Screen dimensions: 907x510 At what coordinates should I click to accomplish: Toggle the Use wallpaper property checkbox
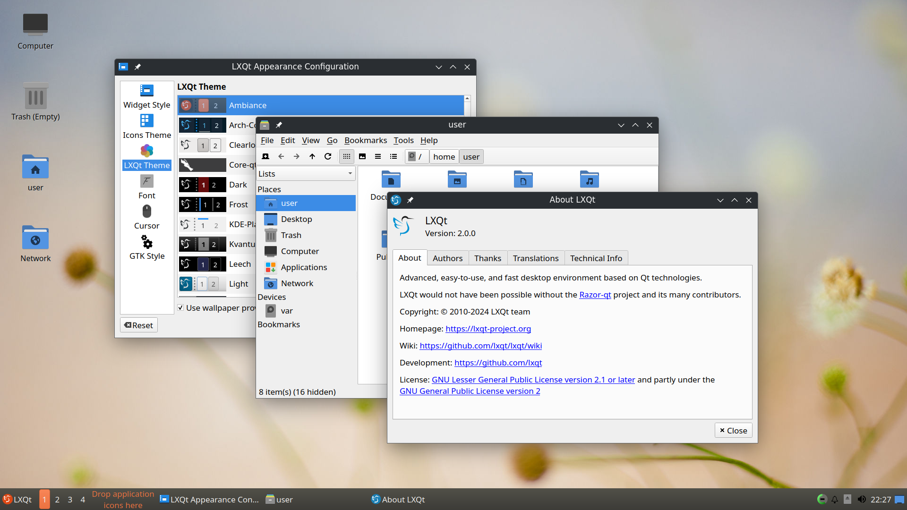pyautogui.click(x=182, y=307)
